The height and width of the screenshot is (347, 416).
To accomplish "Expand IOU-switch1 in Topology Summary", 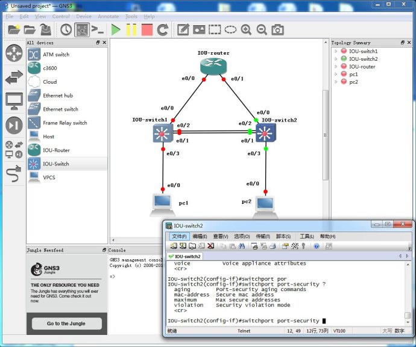I will coord(336,51).
